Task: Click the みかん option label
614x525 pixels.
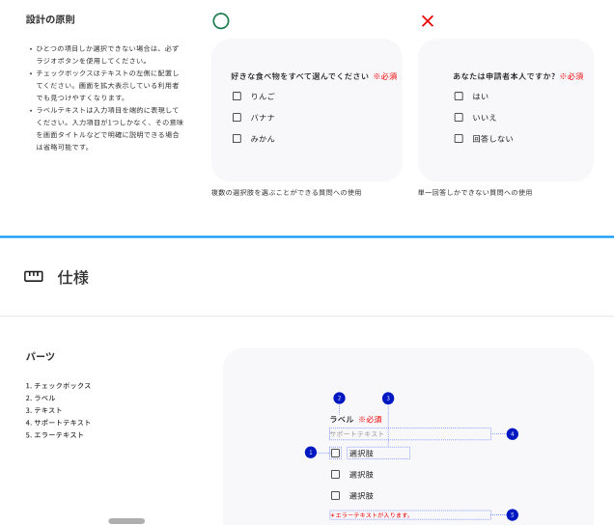Action: (263, 139)
